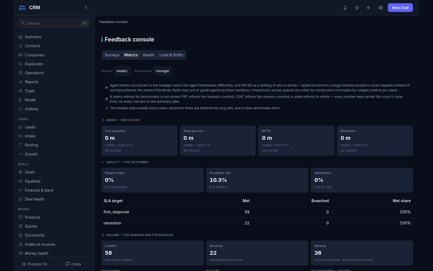Click the Feedback console breadcrumb

point(113,22)
